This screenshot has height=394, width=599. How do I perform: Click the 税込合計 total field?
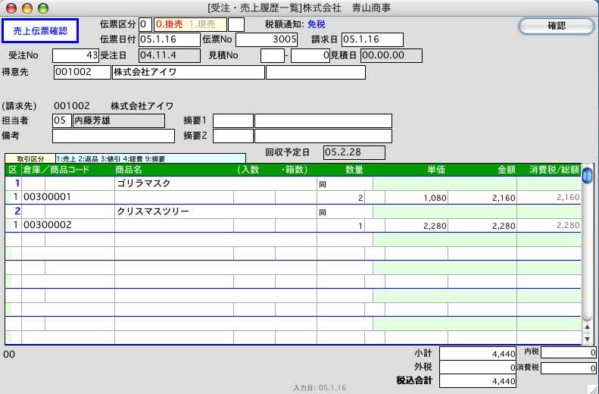(477, 380)
